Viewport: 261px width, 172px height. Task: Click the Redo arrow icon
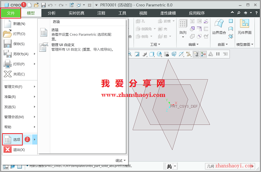click(x=61, y=5)
